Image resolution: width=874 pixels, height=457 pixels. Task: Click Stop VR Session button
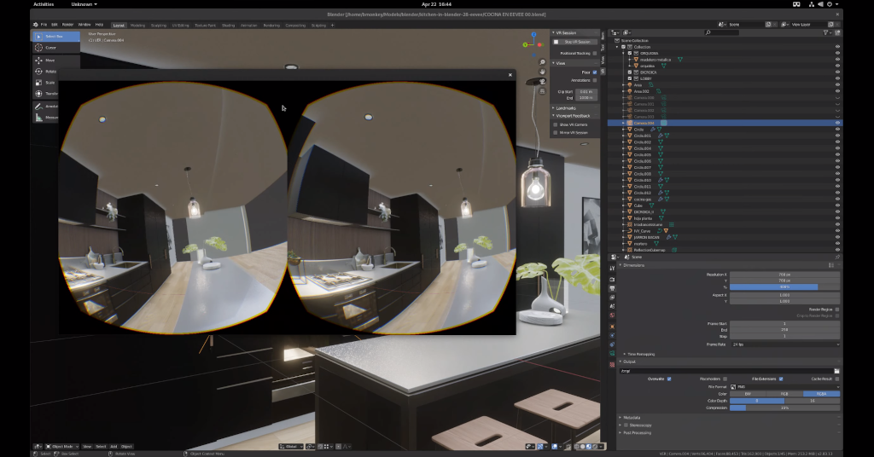click(574, 42)
